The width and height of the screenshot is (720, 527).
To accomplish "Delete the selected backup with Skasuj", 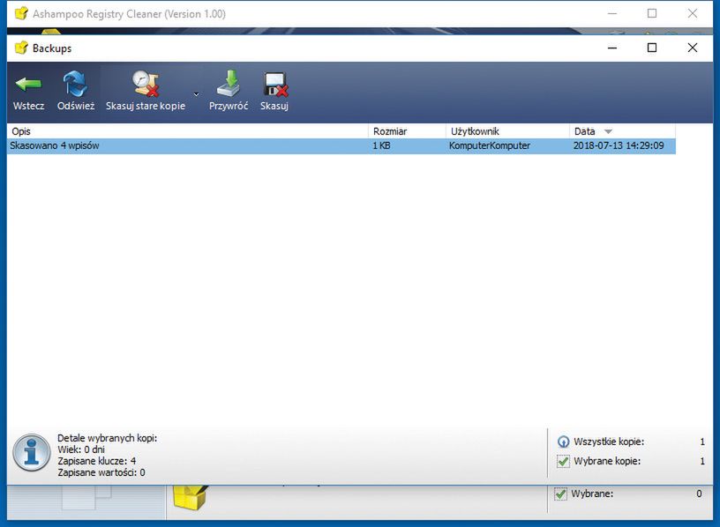I will [274, 92].
